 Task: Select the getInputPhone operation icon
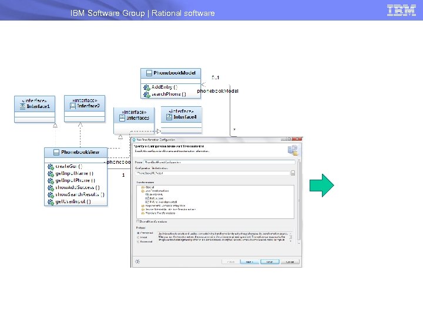[51, 181]
